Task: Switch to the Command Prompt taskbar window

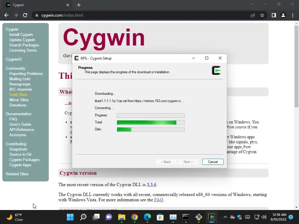Action: 186,217
